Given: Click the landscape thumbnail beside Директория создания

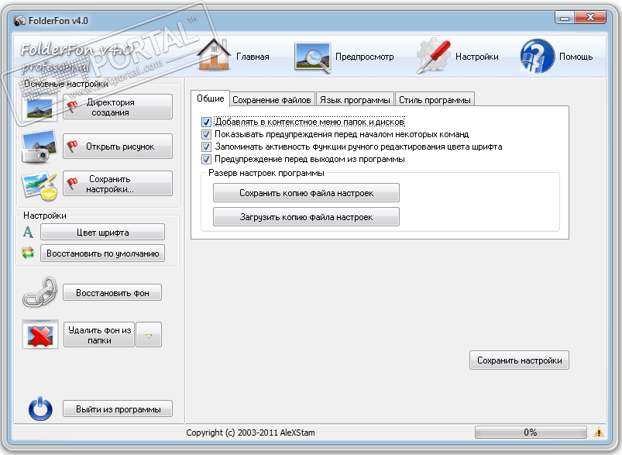Looking at the screenshot, I should click(x=40, y=108).
